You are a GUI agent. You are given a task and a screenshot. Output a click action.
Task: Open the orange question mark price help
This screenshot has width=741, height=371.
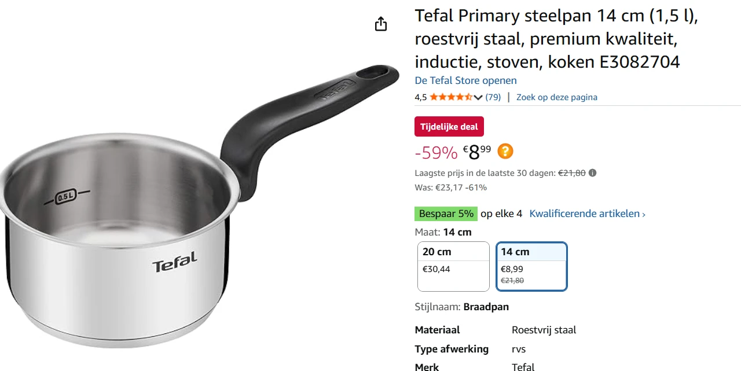(x=504, y=150)
